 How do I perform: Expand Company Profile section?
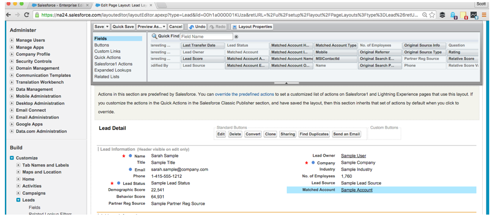[x=12, y=54]
